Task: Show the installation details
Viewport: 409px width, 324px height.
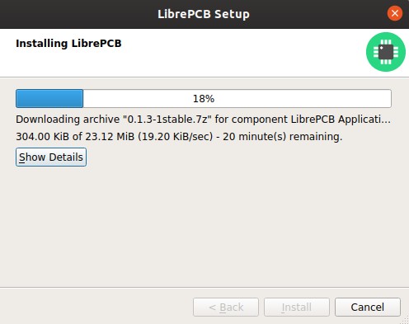Action: pyautogui.click(x=51, y=157)
